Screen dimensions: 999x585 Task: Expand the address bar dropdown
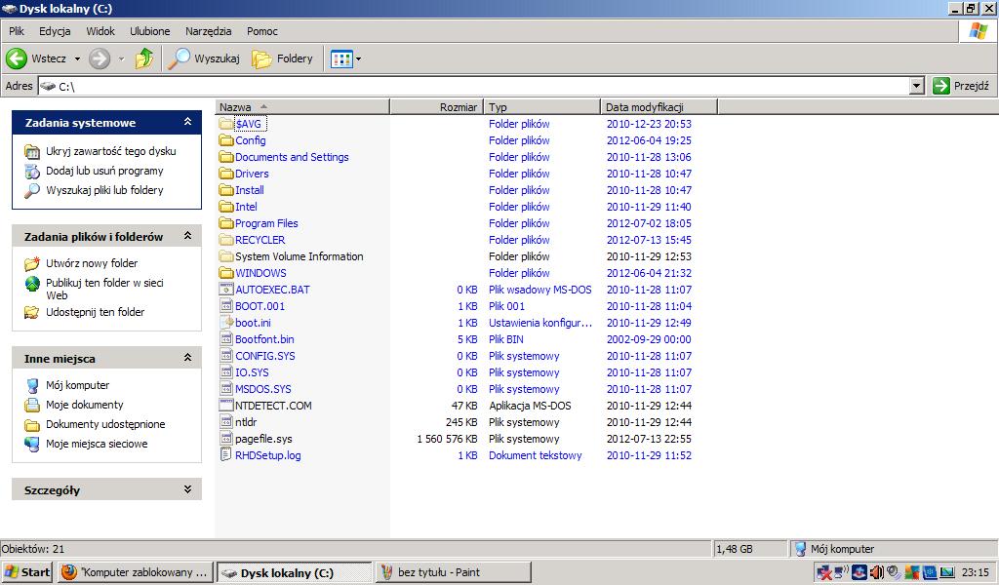pyautogui.click(x=916, y=86)
